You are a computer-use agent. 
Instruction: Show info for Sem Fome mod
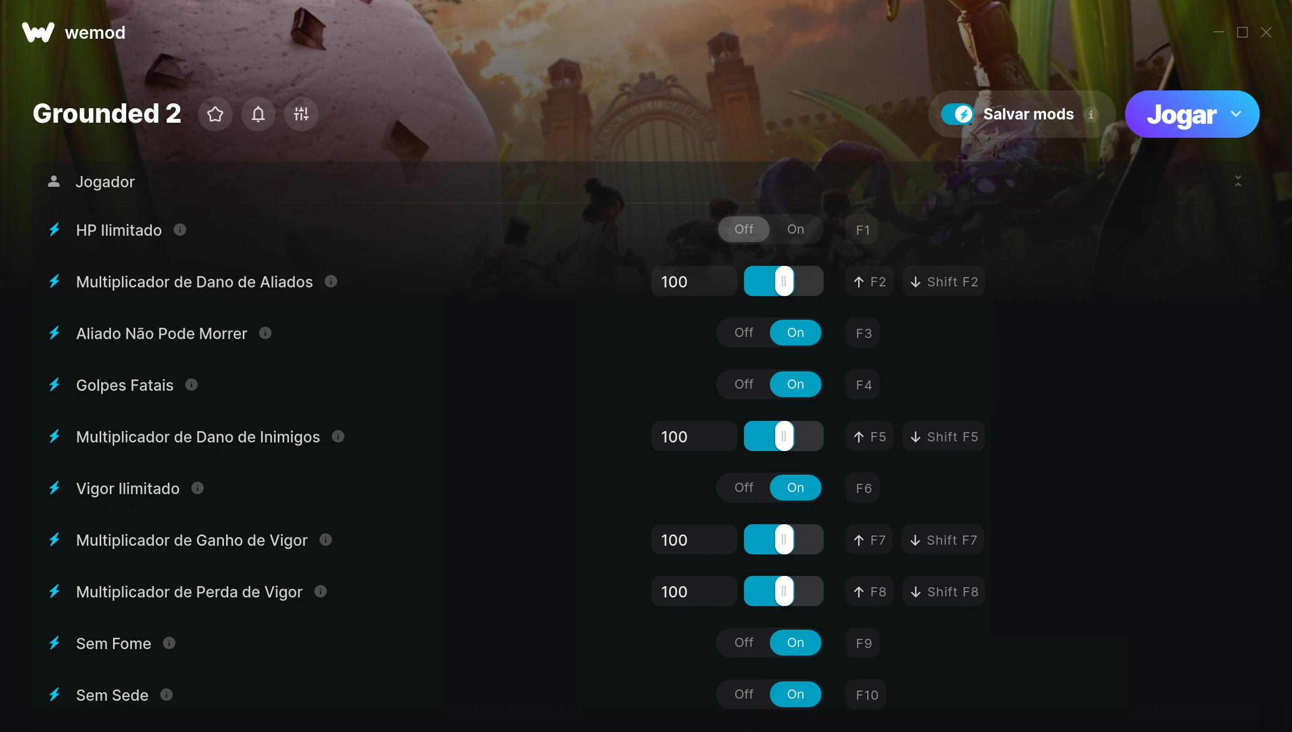169,643
